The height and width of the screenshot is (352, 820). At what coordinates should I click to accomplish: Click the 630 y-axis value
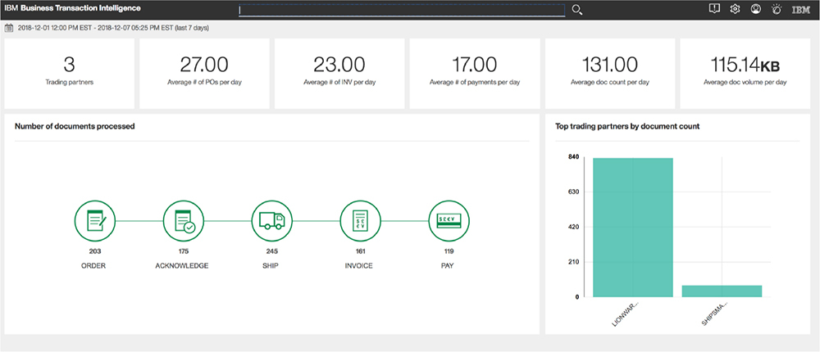pyautogui.click(x=574, y=192)
